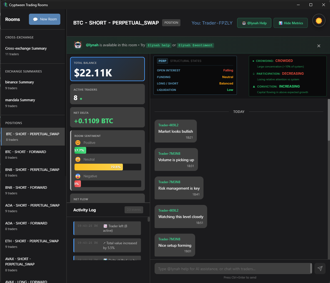330x283 pixels.
Task: Select BNB - SHORT - PERPETUAL_SWAP room
Action: click(x=33, y=172)
